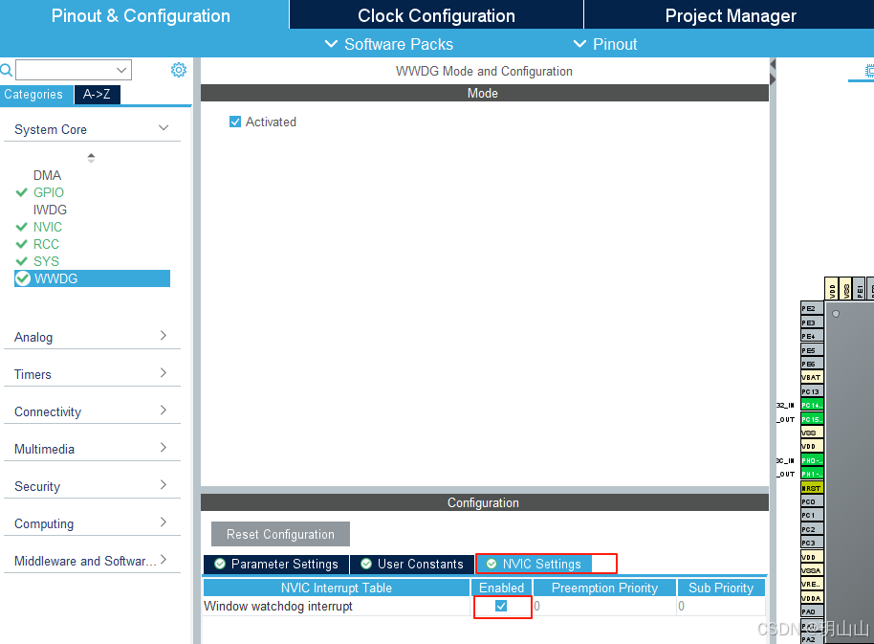Open the User Constants tab
Image resolution: width=874 pixels, height=644 pixels.
(x=412, y=565)
